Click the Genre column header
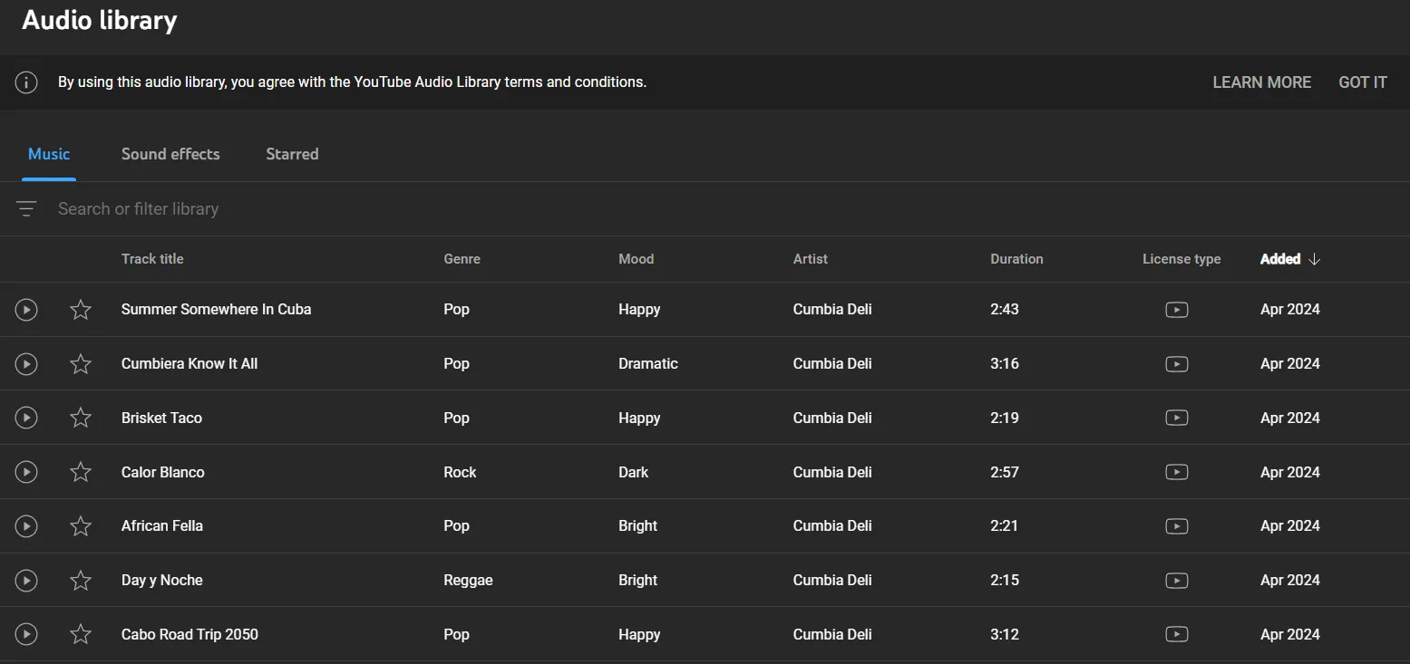This screenshot has width=1410, height=664. [462, 259]
